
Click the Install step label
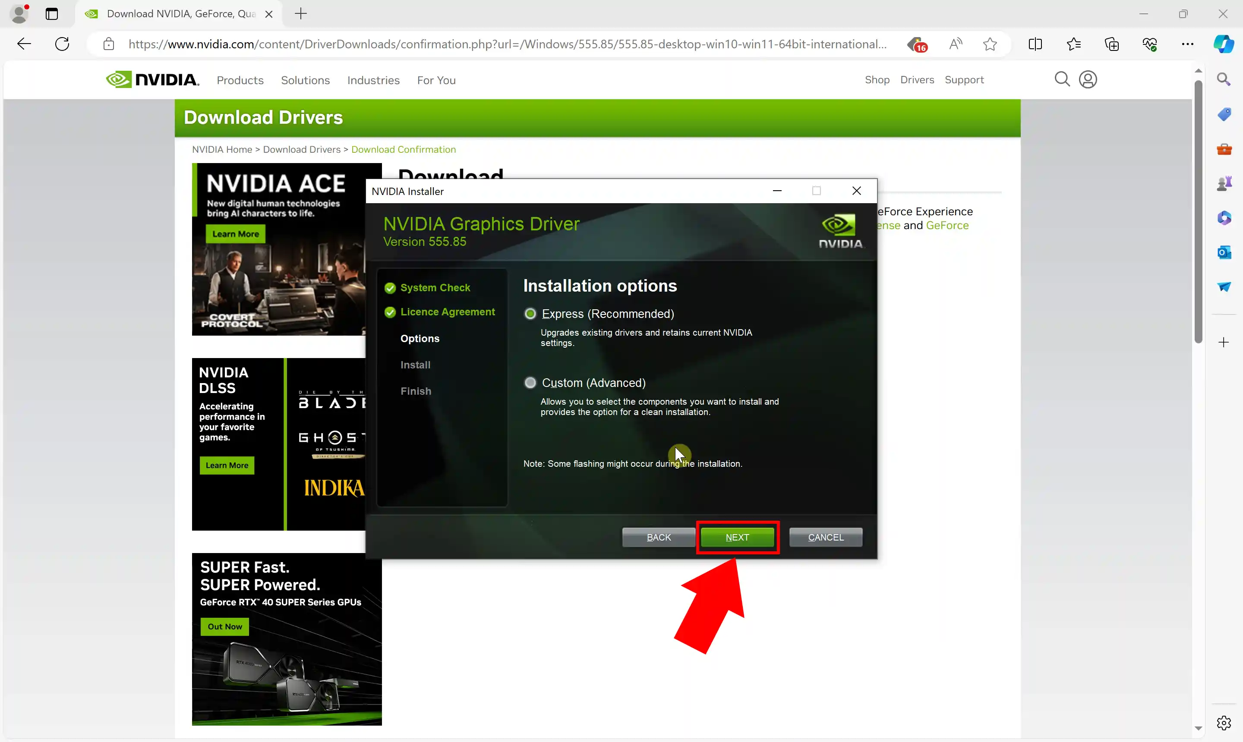coord(415,365)
